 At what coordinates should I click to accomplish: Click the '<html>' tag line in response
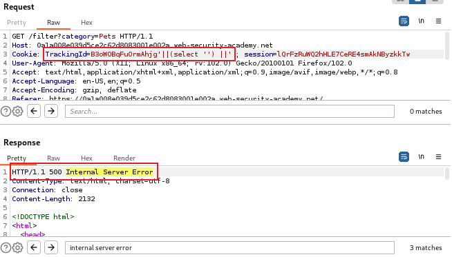pos(24,225)
